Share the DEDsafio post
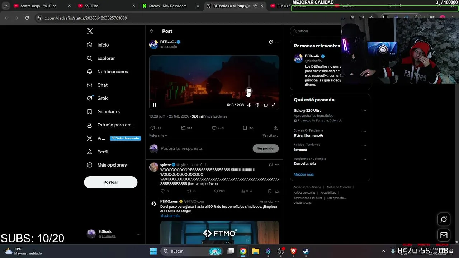 pos(275,128)
